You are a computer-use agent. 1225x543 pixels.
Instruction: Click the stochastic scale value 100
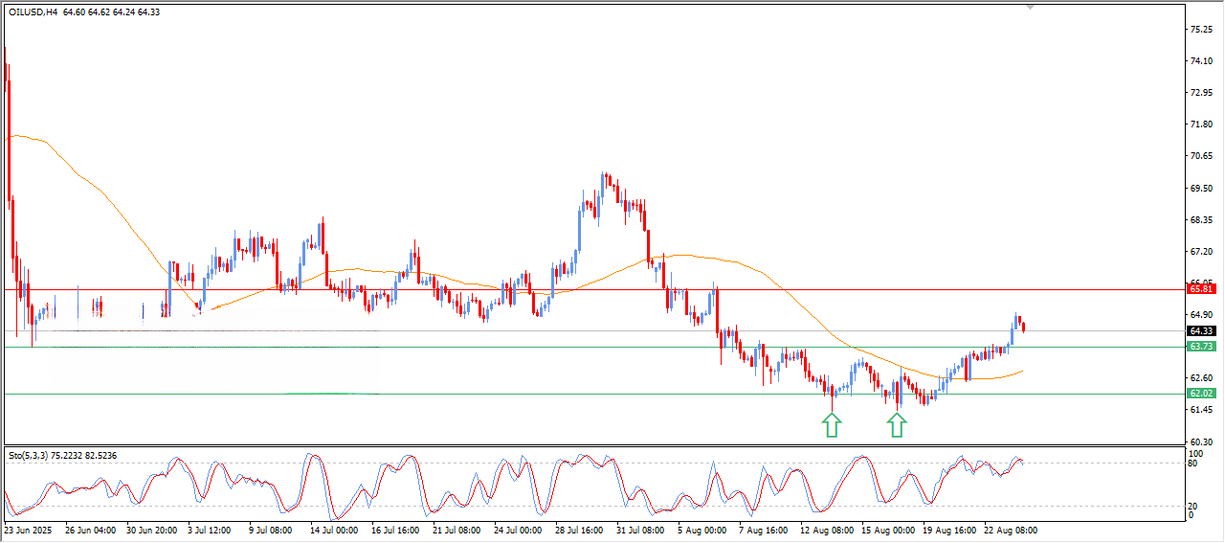[x=1195, y=452]
